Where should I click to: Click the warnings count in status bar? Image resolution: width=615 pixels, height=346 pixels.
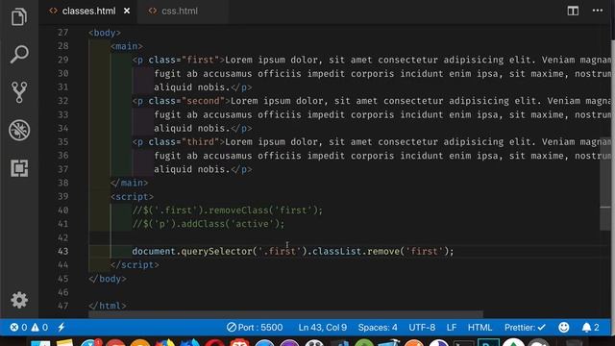point(39,327)
